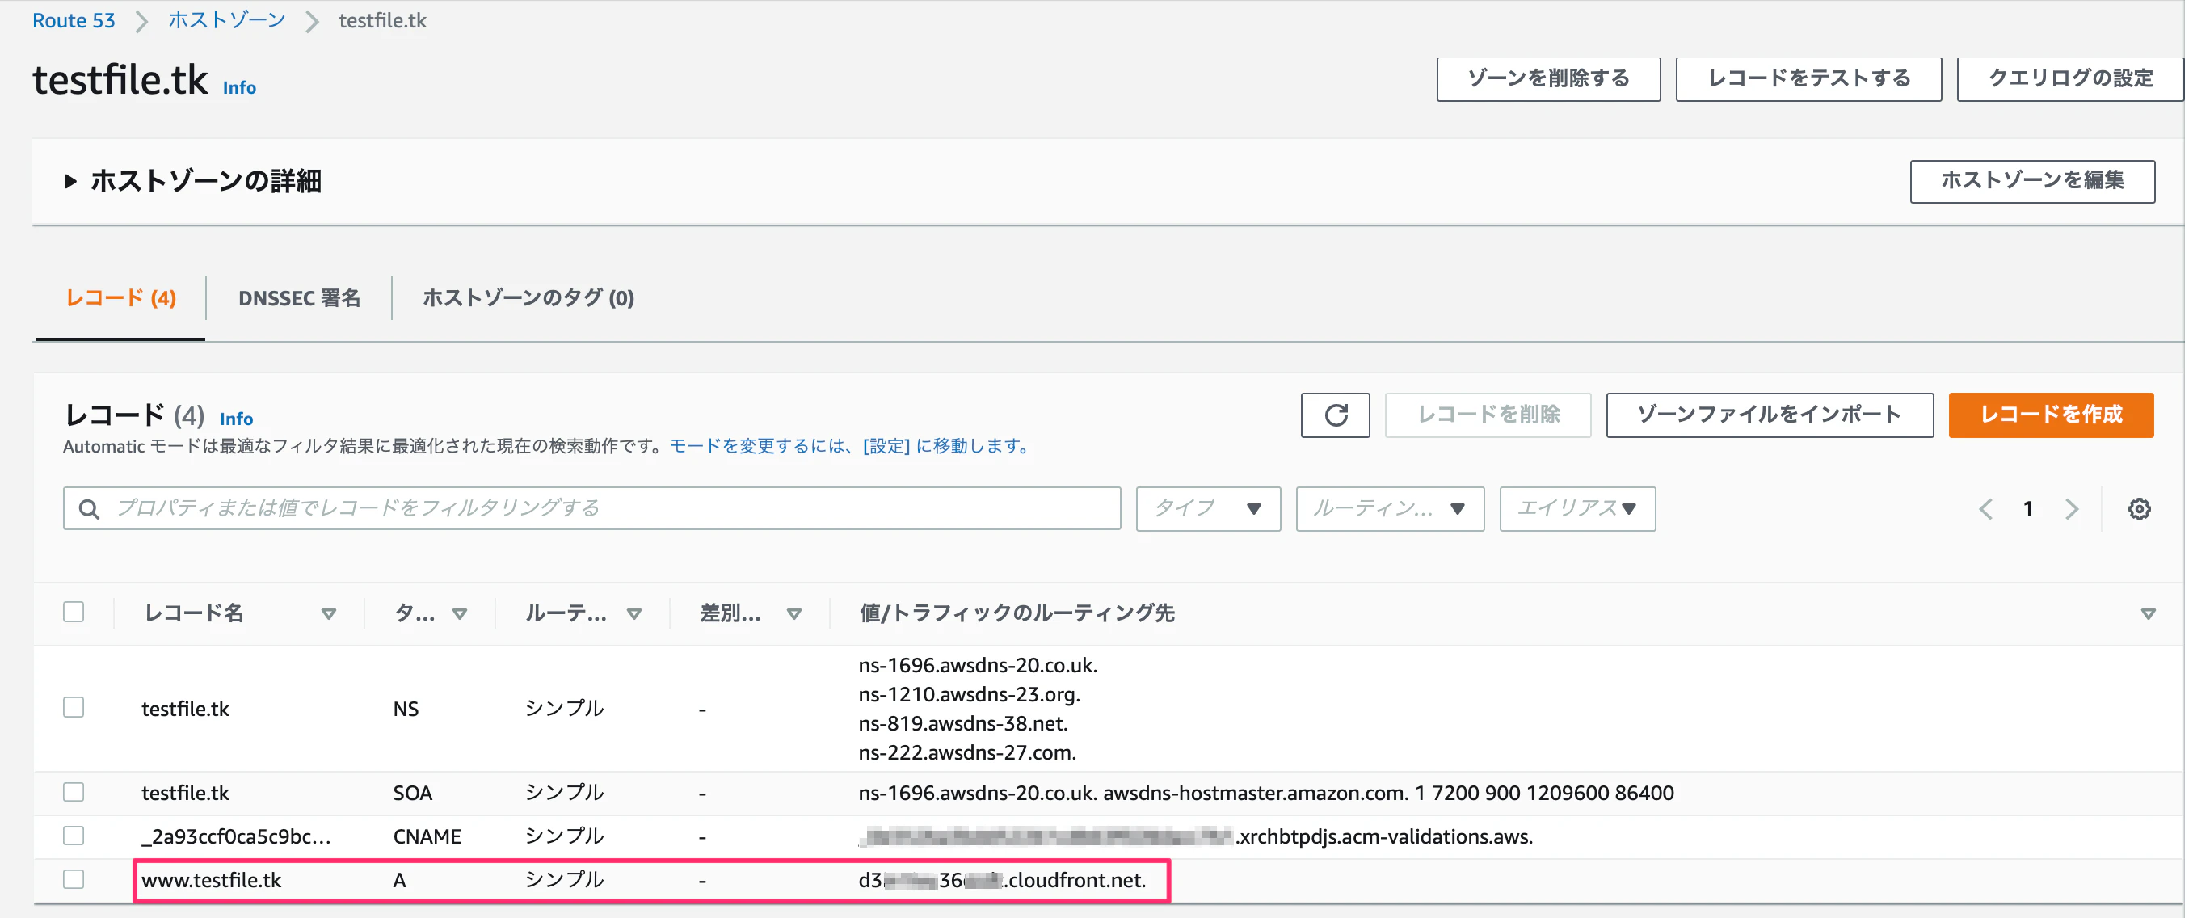Click the www.testfile.tk record name

point(211,880)
